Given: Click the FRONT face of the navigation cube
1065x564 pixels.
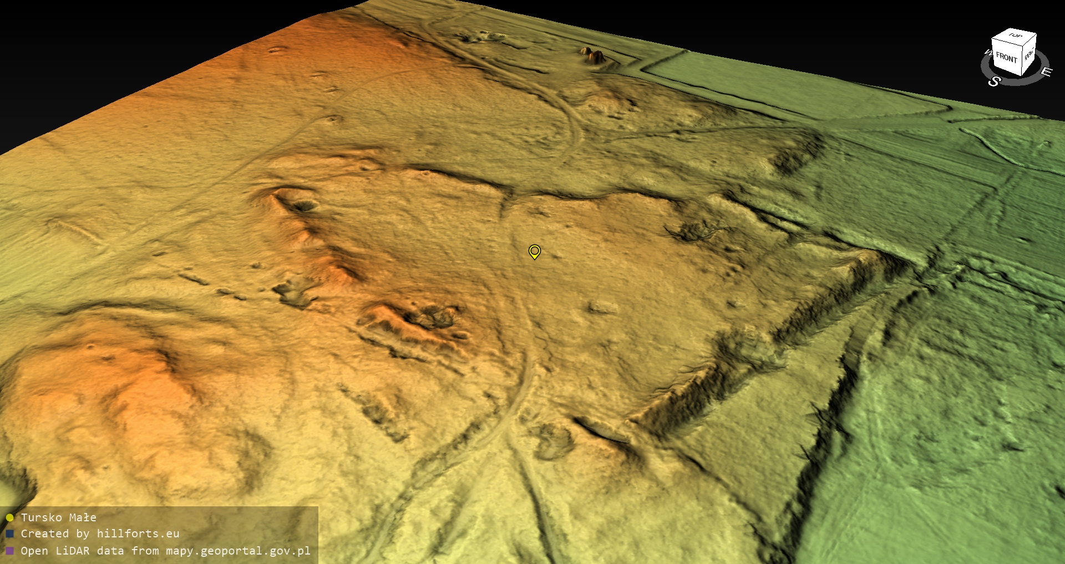Looking at the screenshot, I should [x=1006, y=58].
